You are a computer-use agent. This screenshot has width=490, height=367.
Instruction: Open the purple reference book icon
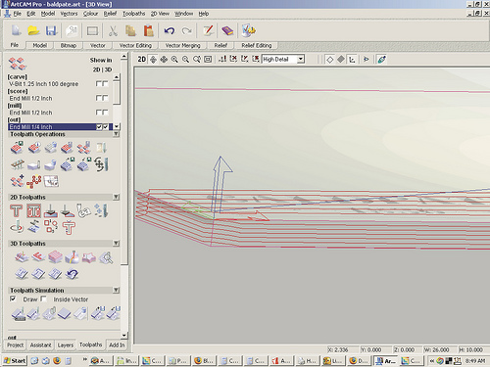(x=227, y=30)
